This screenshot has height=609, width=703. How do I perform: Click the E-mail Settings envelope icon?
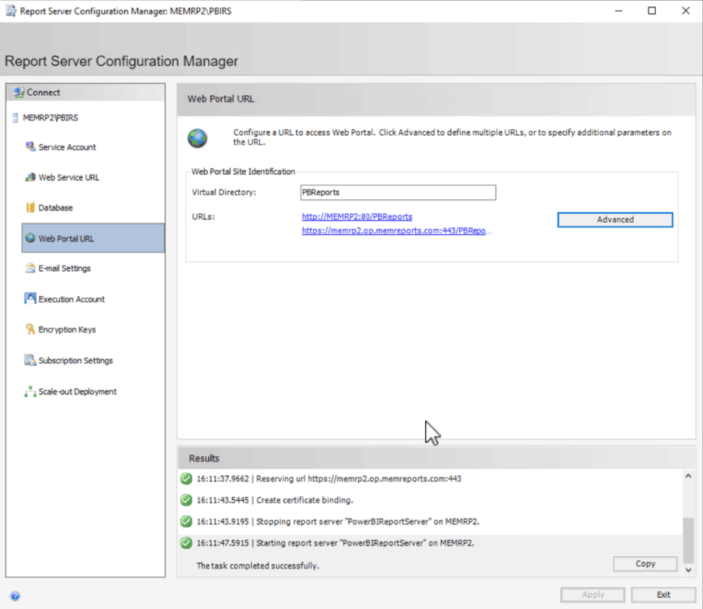(30, 268)
